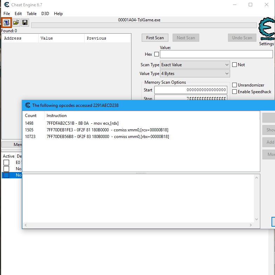The image size is (275, 275).
Task: Activate the second cheat table entry checkbox
Action: 6,169
